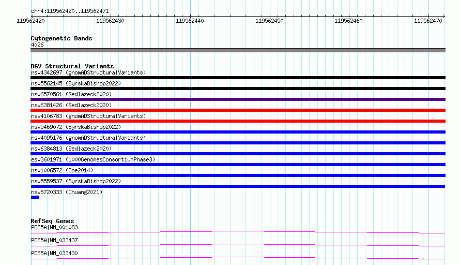Click the blue bar for nsv5559537
Image resolution: width=460 pixels, height=265 pixels.
pyautogui.click(x=238, y=186)
